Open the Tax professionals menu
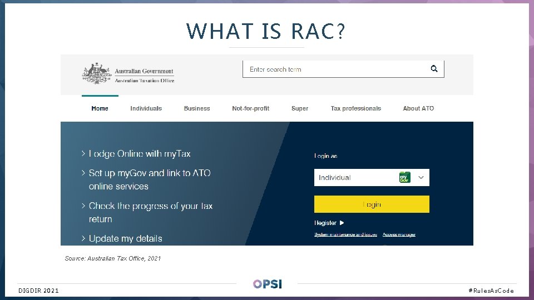This screenshot has height=300, width=534. pos(356,108)
